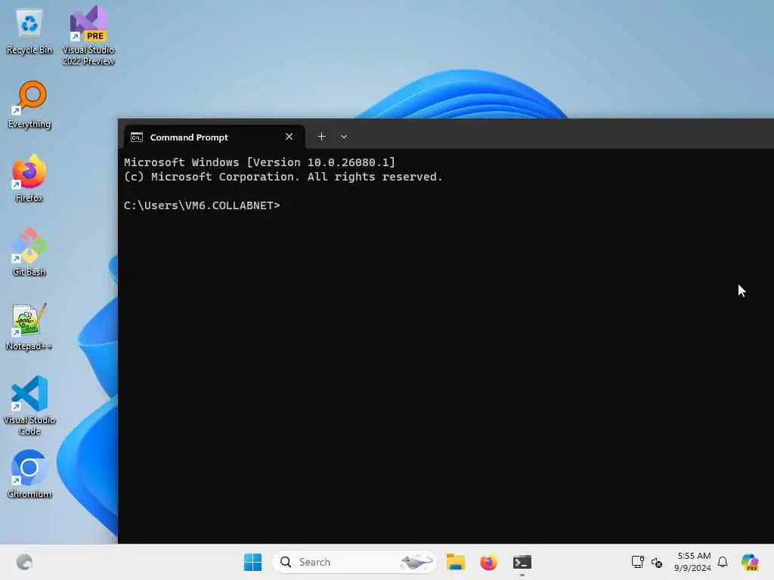Click the muted volume tray icon
The height and width of the screenshot is (580, 774).
click(657, 562)
